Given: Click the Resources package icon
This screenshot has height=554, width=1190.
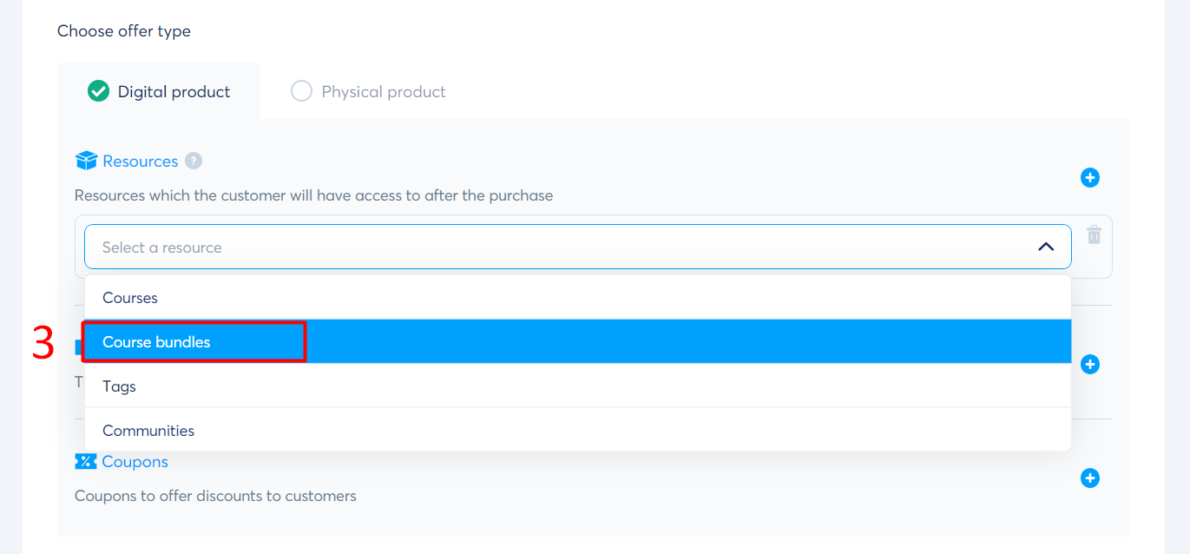Looking at the screenshot, I should pos(86,160).
